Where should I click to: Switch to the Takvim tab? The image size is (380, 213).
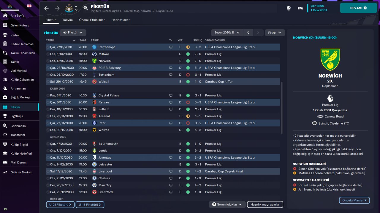coord(67,20)
